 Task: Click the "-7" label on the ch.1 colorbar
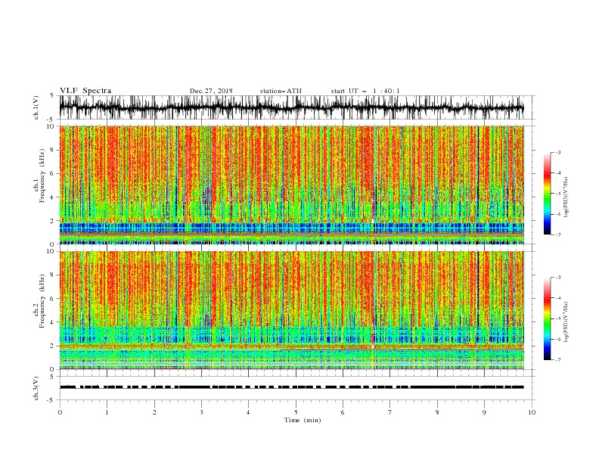click(x=558, y=235)
